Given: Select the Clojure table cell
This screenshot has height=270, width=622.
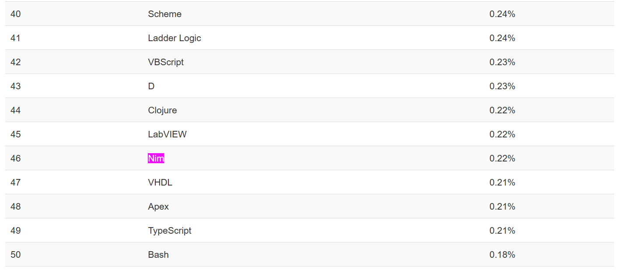Looking at the screenshot, I should [162, 110].
